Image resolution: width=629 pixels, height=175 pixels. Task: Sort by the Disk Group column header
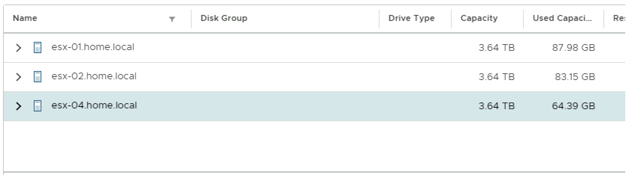(224, 18)
